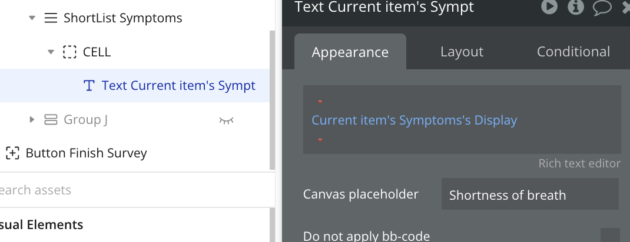Collapse the ShortList Symptoms tree node
The height and width of the screenshot is (242, 630).
pyautogui.click(x=32, y=18)
